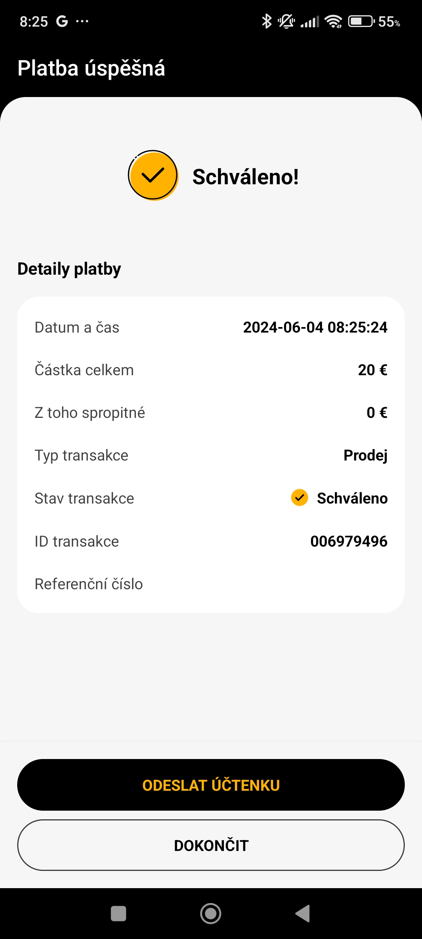
Task: Finish with the Dokončit button
Action: pos(211,845)
